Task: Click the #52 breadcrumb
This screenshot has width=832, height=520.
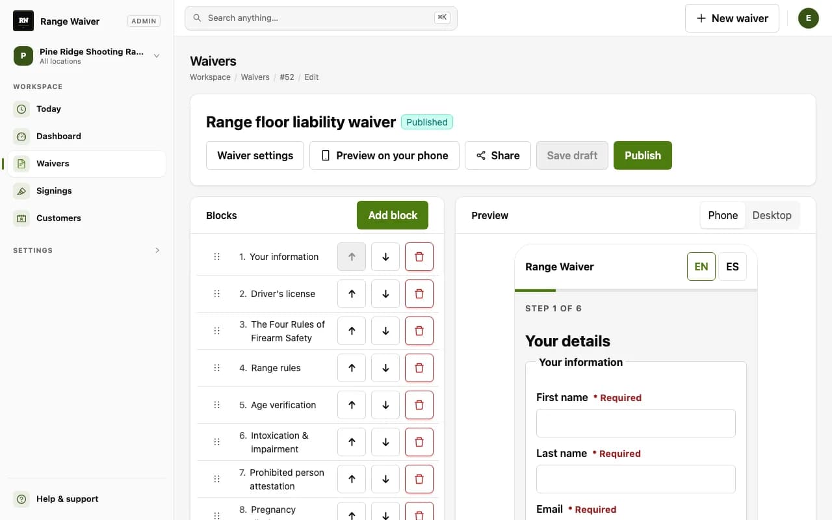Action: 287,77
